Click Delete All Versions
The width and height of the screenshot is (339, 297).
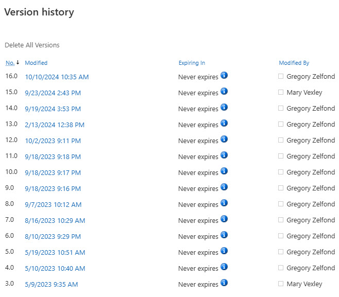point(32,45)
